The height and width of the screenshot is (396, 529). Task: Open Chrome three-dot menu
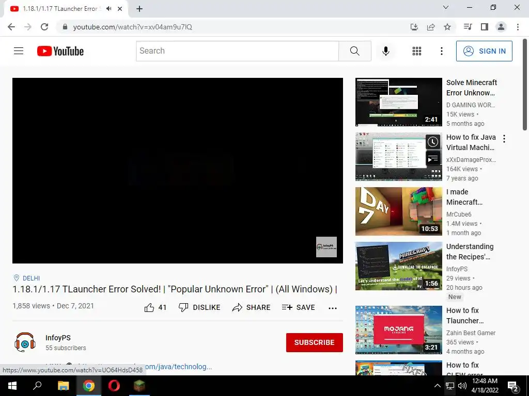[518, 27]
